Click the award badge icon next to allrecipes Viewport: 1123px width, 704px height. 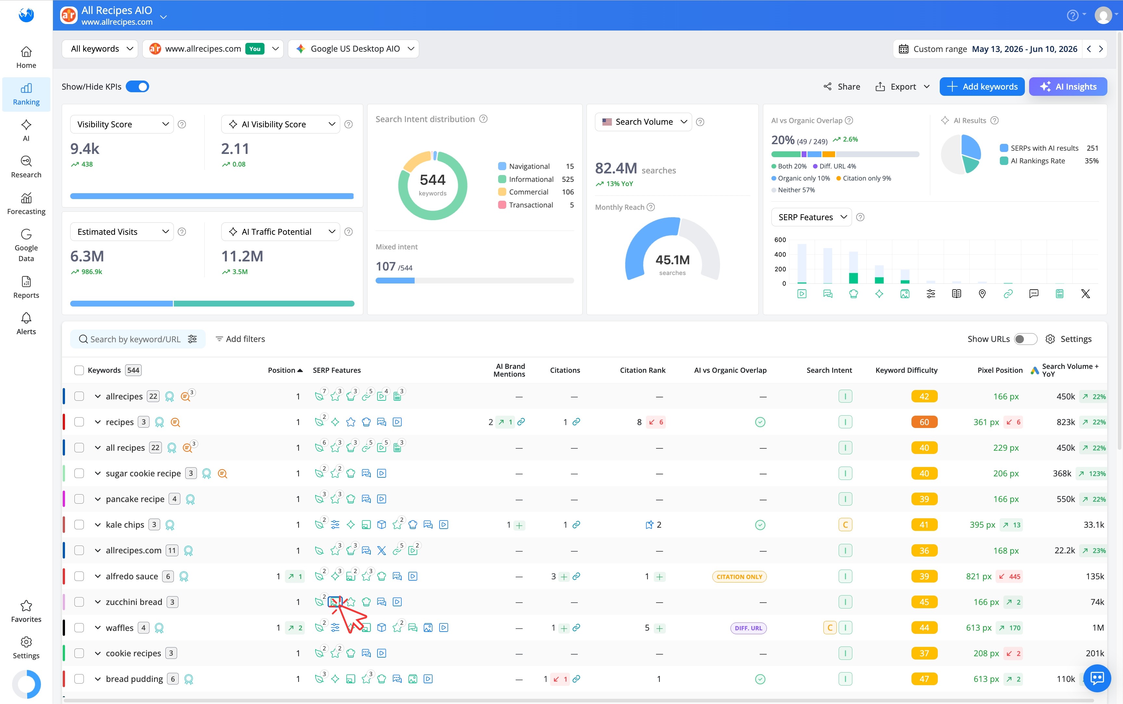coord(170,397)
